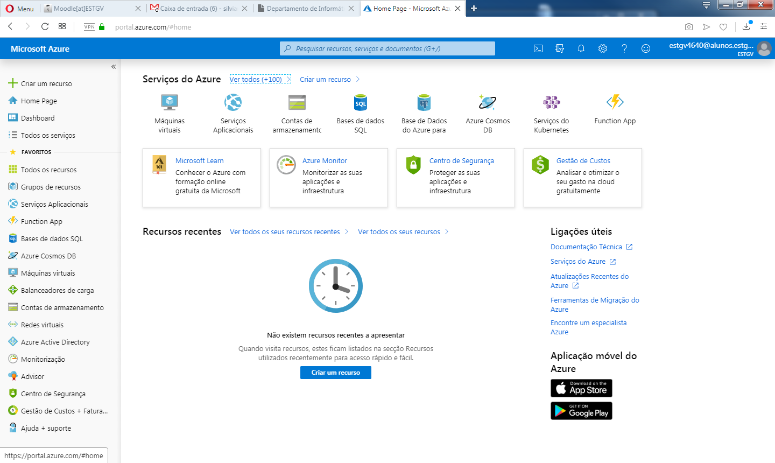Take a snapshot with the camera icon

pyautogui.click(x=689, y=27)
